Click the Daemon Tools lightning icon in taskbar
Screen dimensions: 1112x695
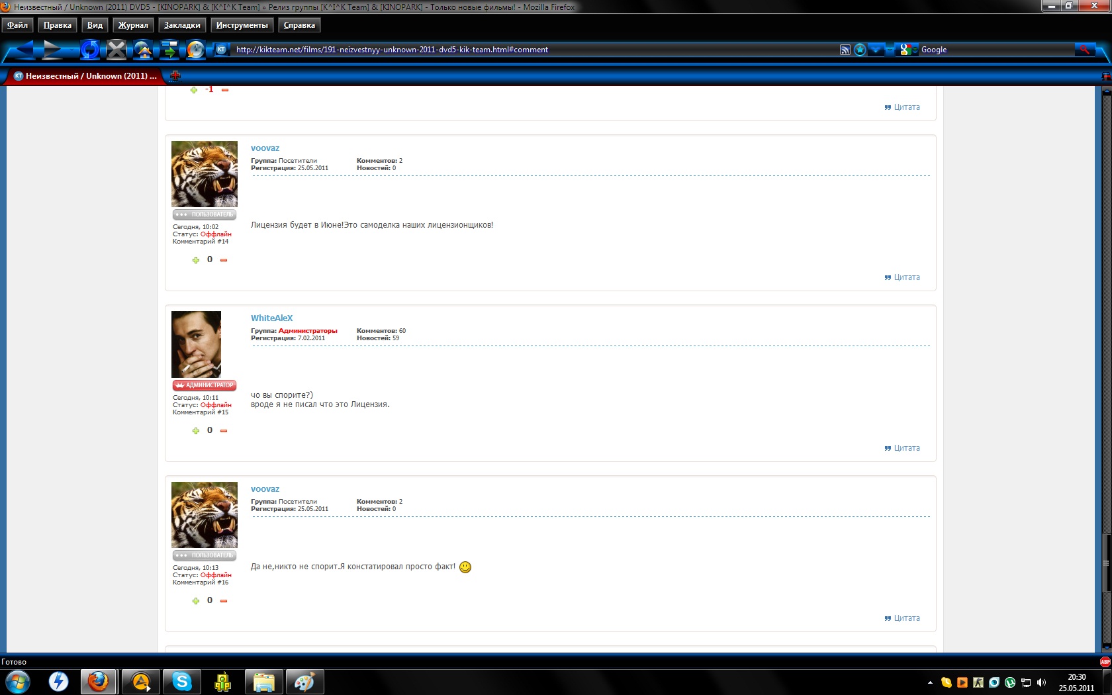pos(59,682)
